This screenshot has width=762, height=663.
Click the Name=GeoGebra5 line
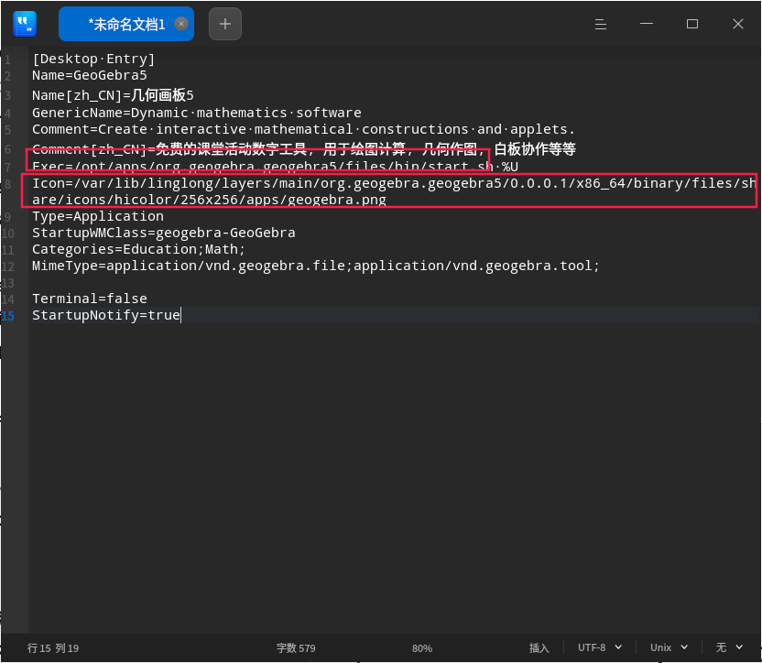90,75
